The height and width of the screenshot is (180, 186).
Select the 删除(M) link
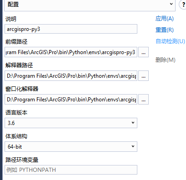coord(165,60)
